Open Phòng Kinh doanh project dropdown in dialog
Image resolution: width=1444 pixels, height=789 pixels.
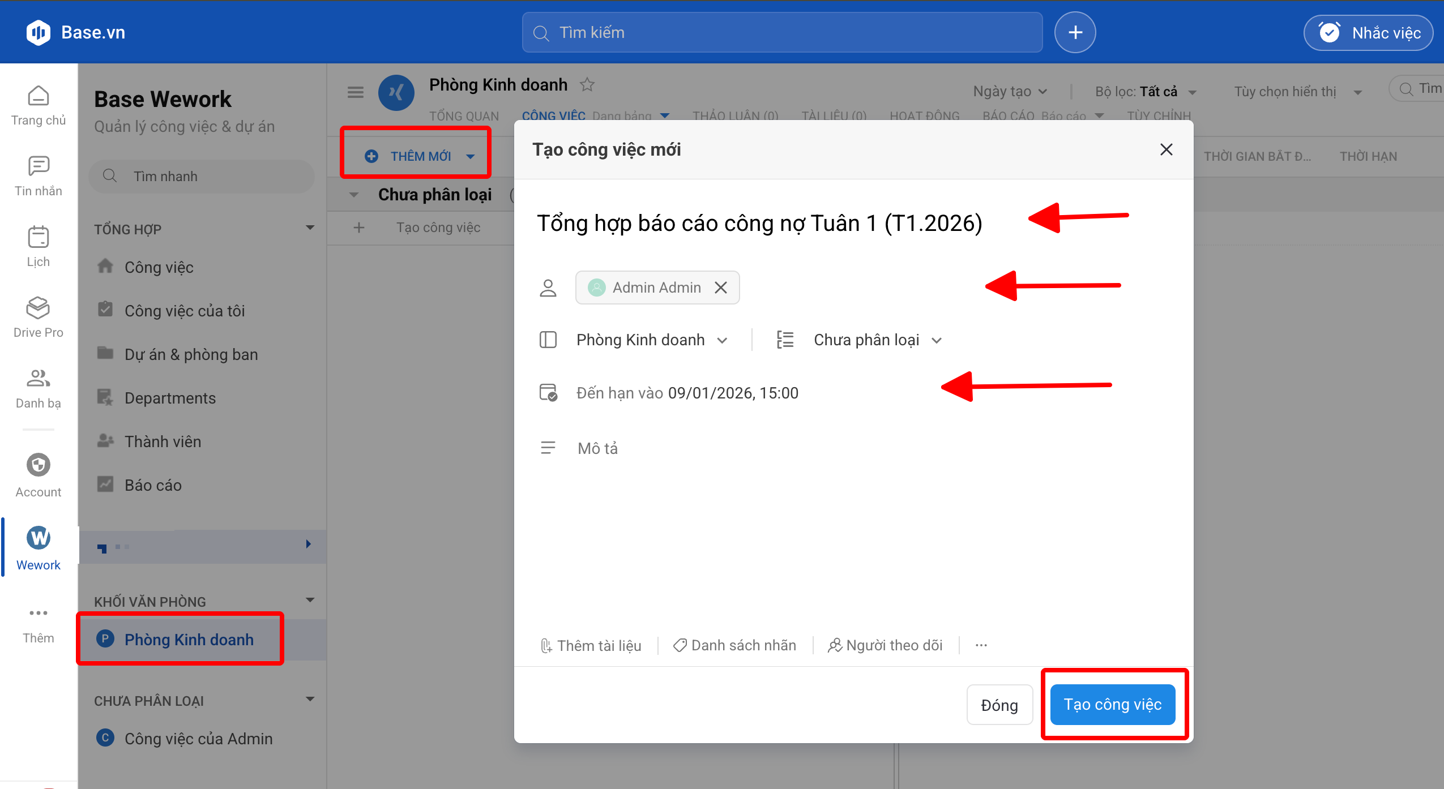(651, 340)
